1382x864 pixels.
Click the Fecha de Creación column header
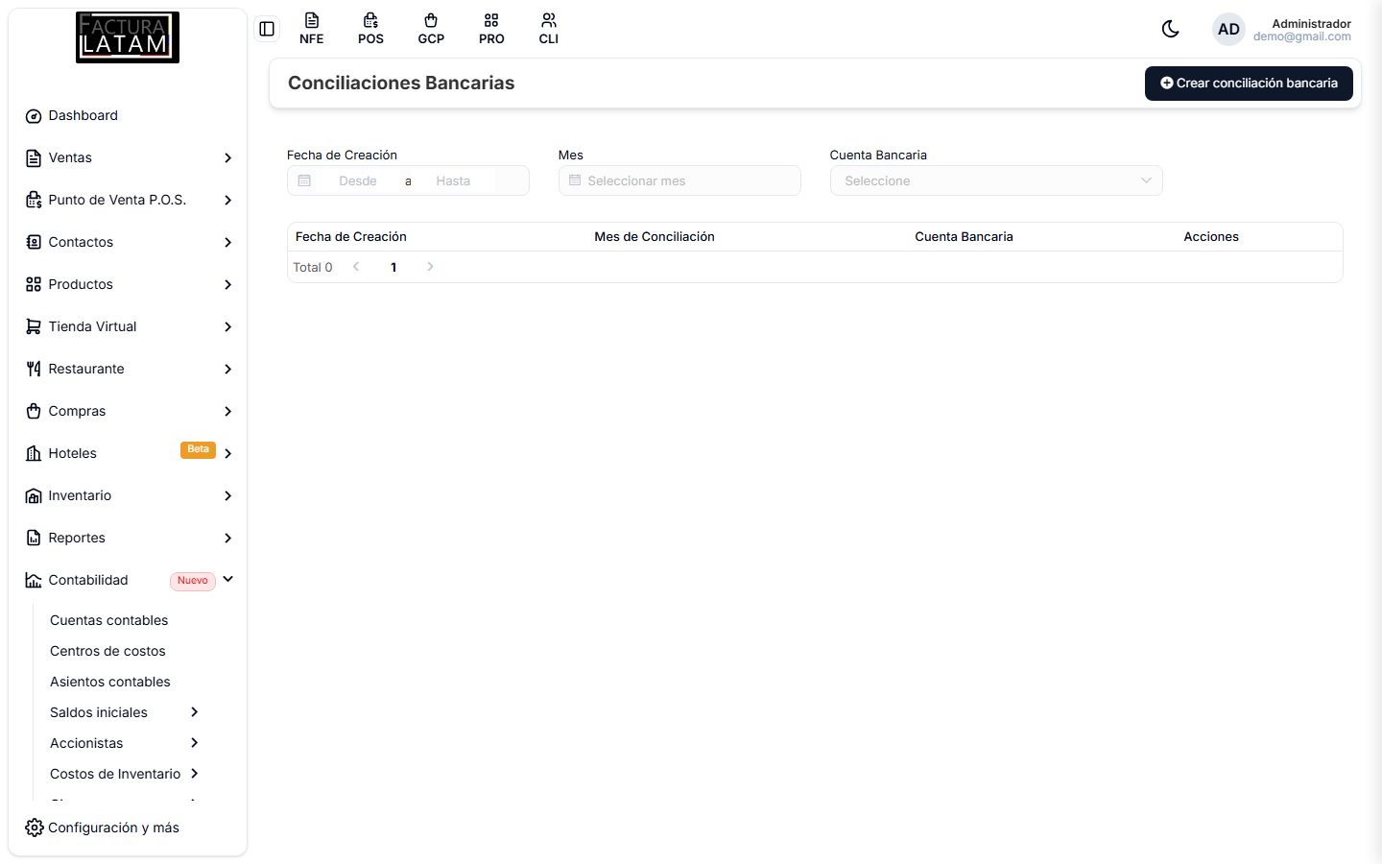pos(351,237)
